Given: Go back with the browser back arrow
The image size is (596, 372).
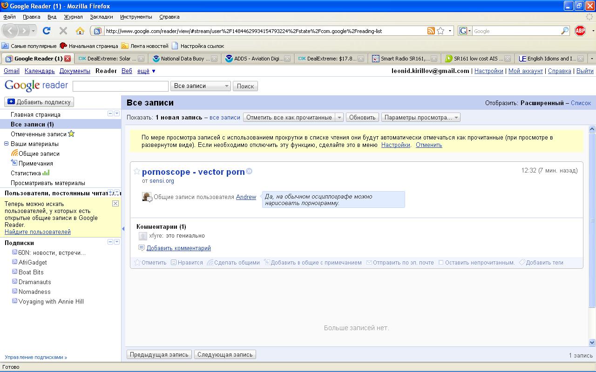Looking at the screenshot, I should (11, 31).
